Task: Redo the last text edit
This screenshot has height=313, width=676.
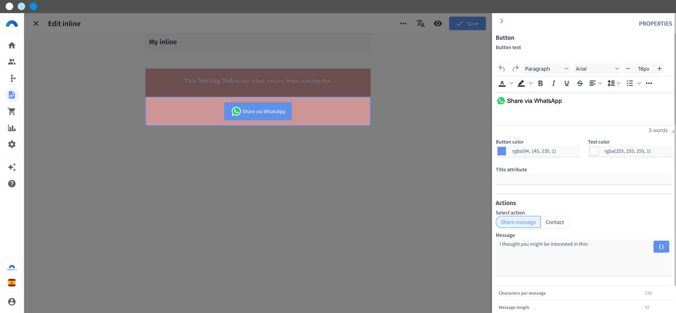Action: click(x=516, y=69)
